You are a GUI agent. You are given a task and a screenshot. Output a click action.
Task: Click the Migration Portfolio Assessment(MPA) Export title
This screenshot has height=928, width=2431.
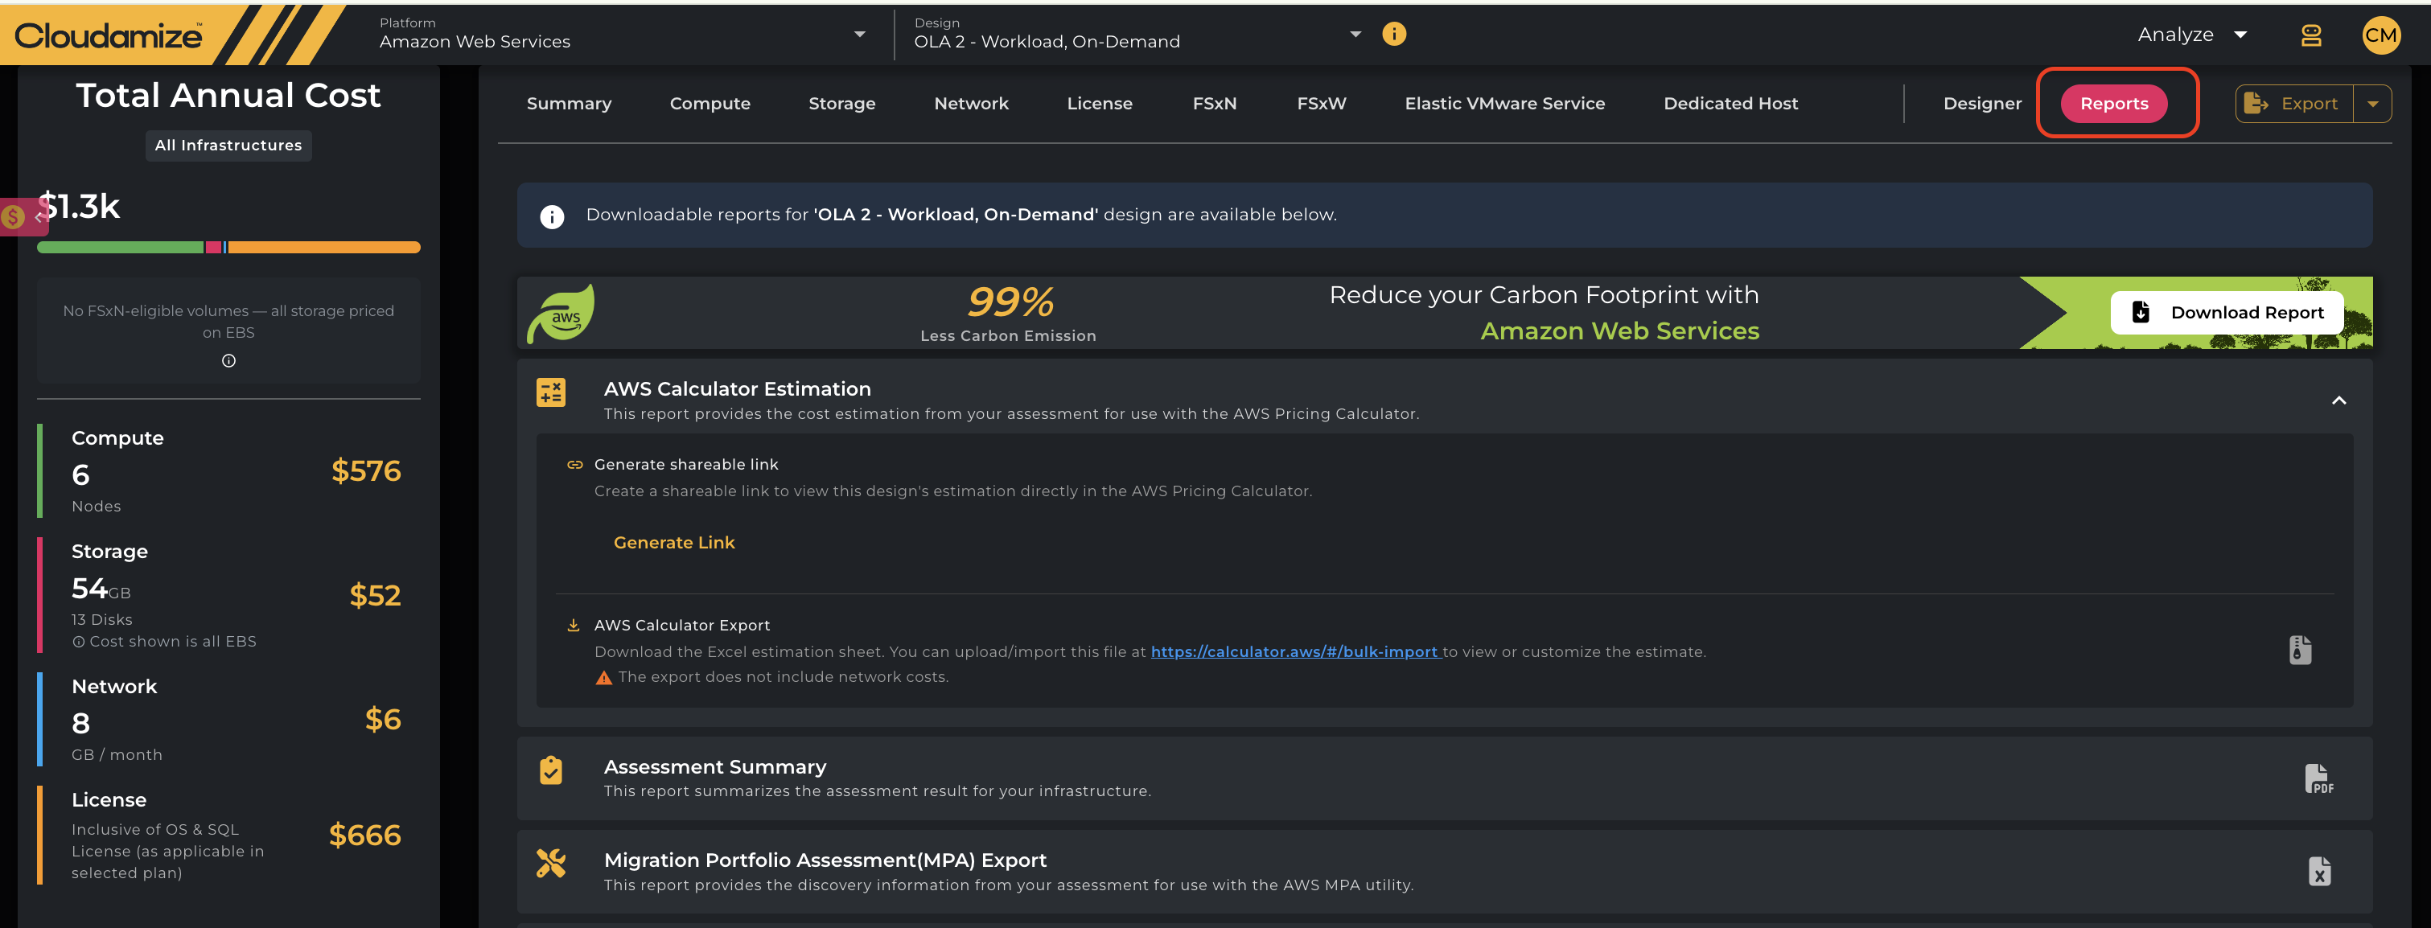point(825,860)
